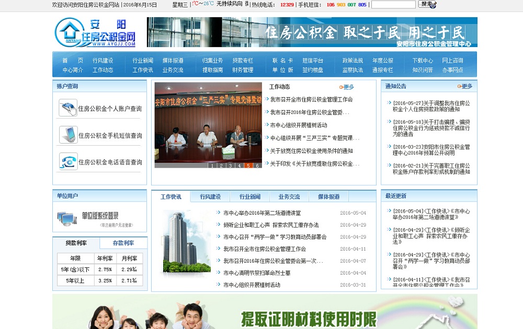Open notice dated 2016-05-18
Screen dimensions: 523x329
[x=431, y=128]
